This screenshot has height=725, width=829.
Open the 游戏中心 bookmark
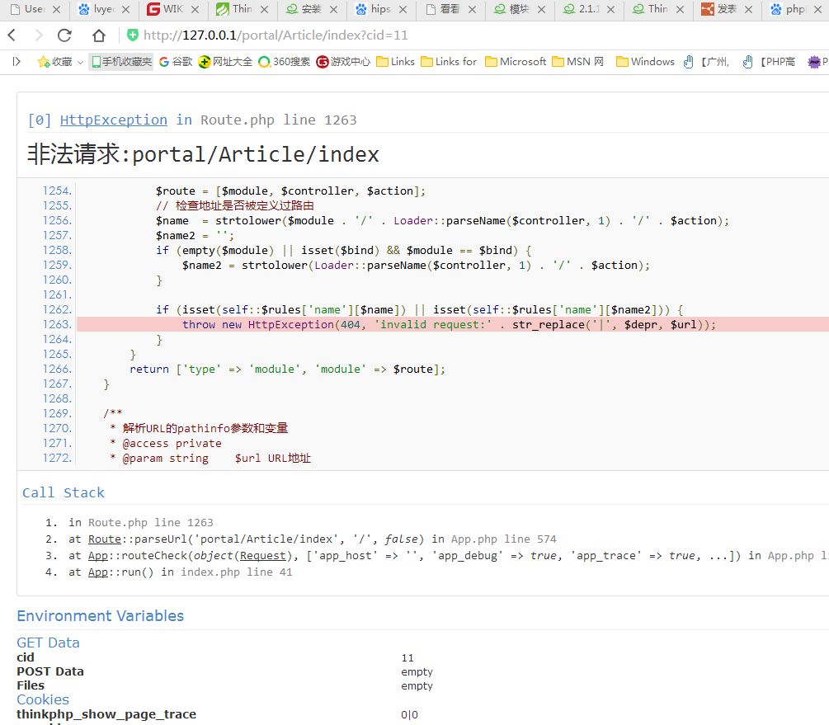coord(343,62)
